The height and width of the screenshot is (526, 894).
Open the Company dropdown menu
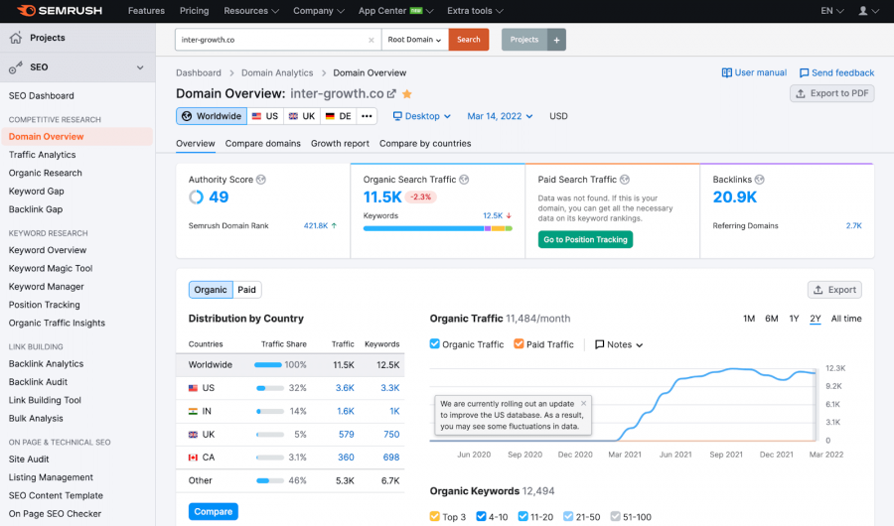click(x=319, y=11)
